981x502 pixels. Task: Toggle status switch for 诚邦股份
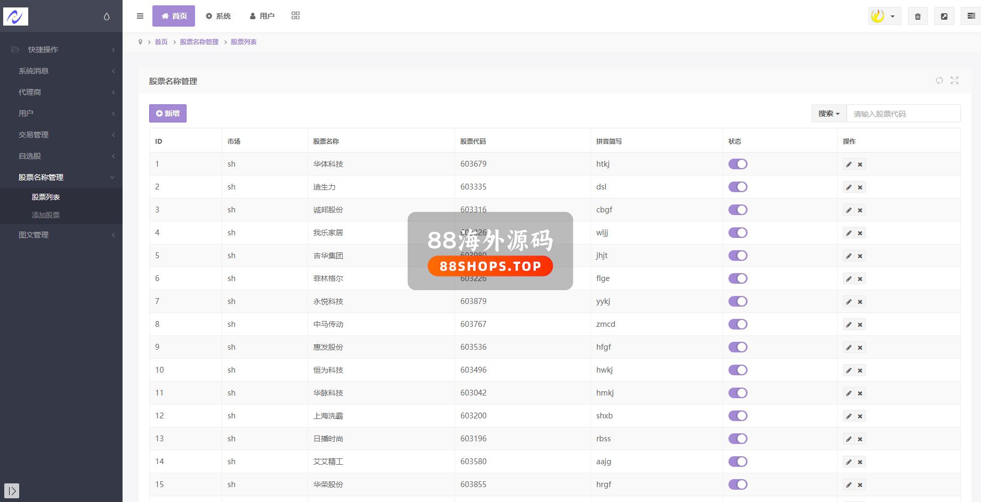pyautogui.click(x=738, y=210)
